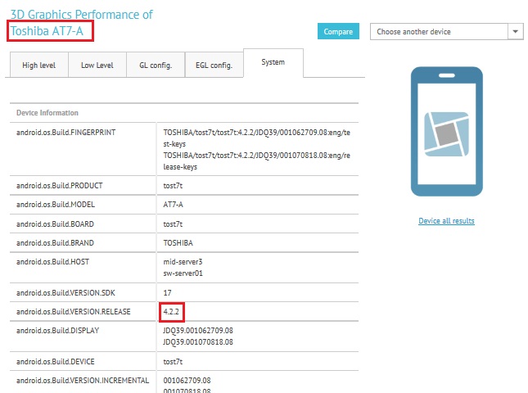528x393 pixels.
Task: Click the android.os.Build.FINGERPRINT row label
Action: tap(66, 133)
